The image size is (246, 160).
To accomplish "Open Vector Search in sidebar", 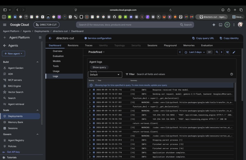I will click(x=16, y=92).
